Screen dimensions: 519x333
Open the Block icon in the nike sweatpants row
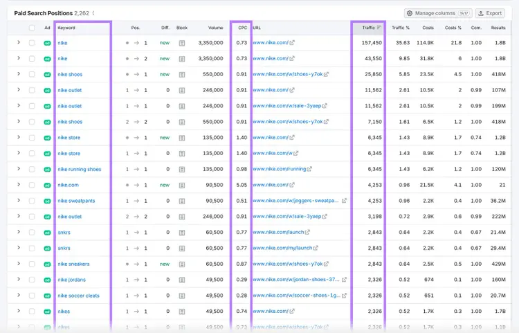click(x=182, y=201)
